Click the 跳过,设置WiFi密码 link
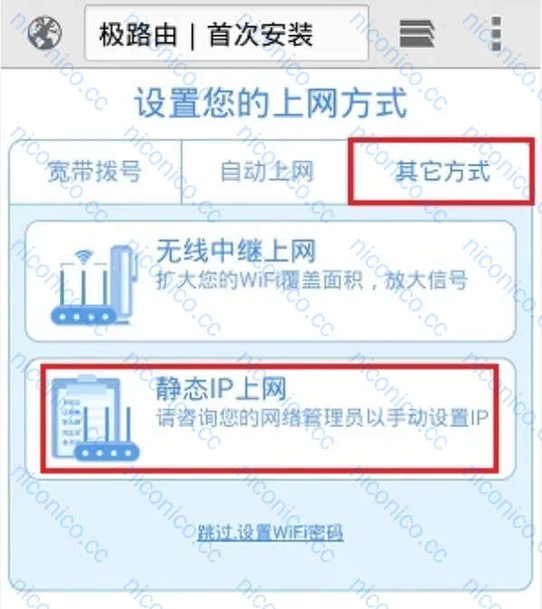Viewport: 542px width, 609px height. pyautogui.click(x=271, y=533)
